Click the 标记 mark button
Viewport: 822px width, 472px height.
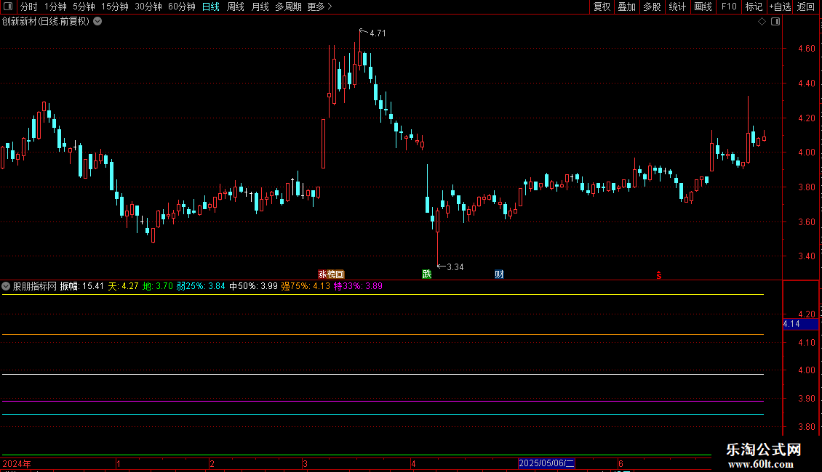[754, 7]
